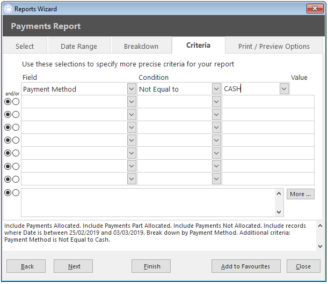Image resolution: width=328 pixels, height=284 pixels.
Task: Click the summary text scroll-down arrow
Action: (x=320, y=246)
